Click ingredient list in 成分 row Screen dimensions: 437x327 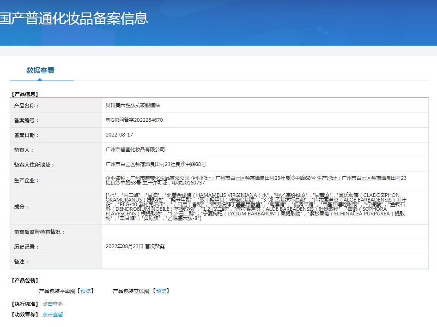tap(256, 207)
